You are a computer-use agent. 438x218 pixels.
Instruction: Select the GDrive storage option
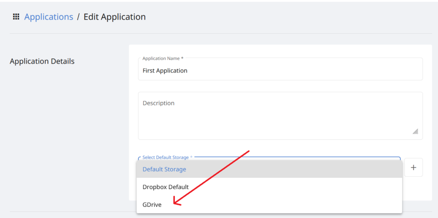pos(152,205)
